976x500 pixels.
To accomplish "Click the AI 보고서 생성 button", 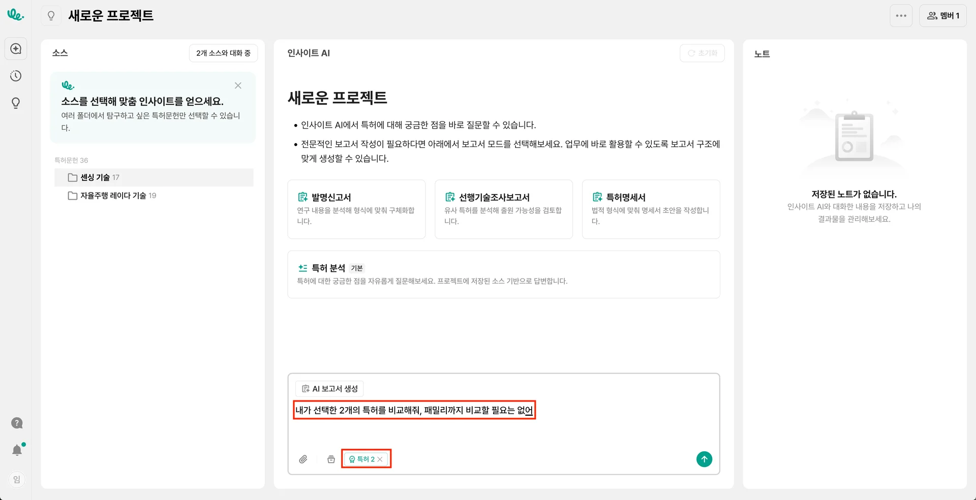I will (329, 389).
